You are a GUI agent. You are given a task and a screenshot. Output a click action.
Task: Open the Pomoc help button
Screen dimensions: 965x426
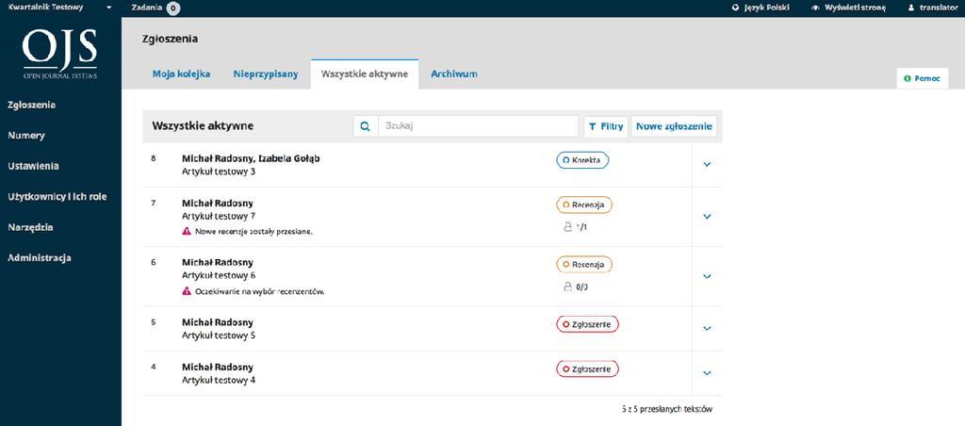point(922,79)
